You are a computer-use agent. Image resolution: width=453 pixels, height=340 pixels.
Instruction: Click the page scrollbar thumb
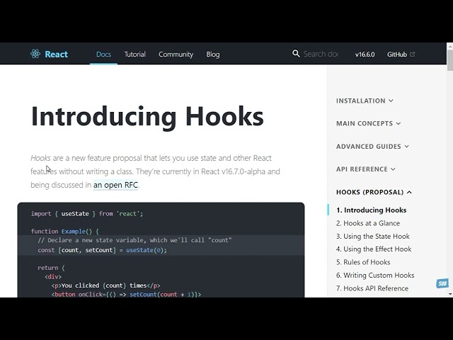click(x=450, y=60)
